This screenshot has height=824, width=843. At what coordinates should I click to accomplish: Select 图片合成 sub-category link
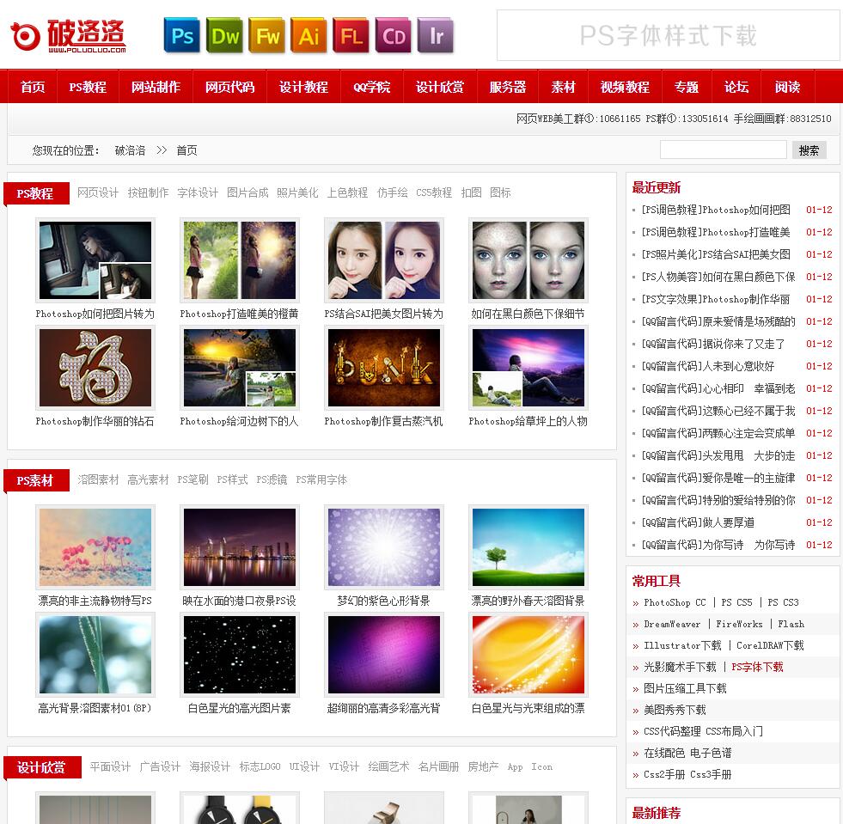pos(247,192)
